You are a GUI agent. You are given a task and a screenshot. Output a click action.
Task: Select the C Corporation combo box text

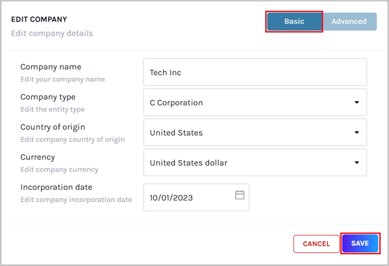(x=176, y=103)
